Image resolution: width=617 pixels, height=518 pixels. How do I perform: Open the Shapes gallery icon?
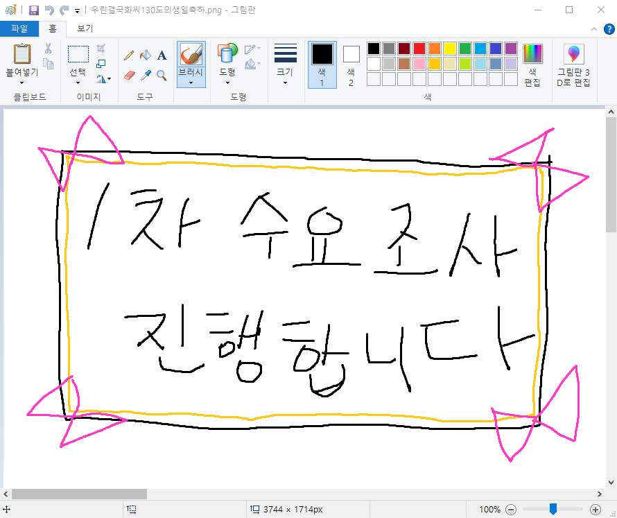227,53
